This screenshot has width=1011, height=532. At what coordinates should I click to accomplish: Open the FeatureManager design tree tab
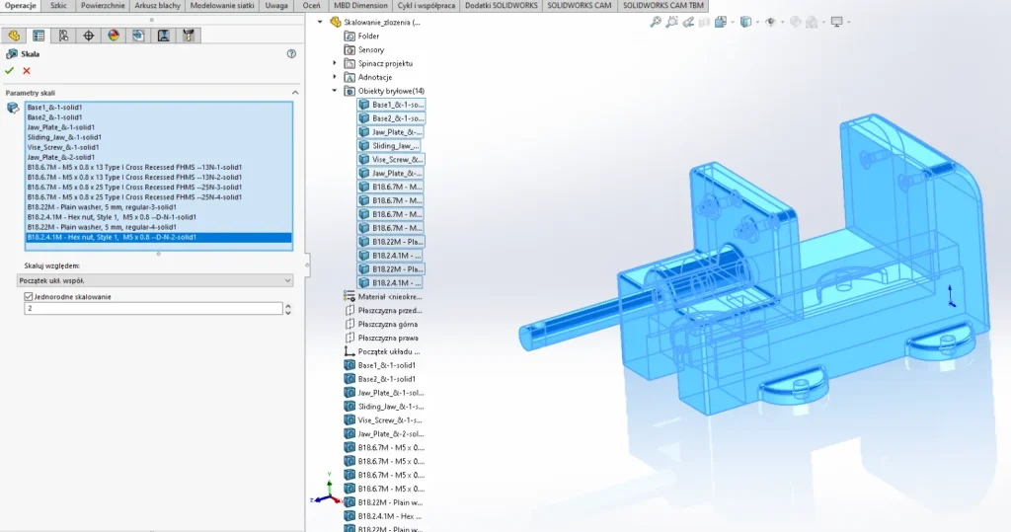[14, 36]
